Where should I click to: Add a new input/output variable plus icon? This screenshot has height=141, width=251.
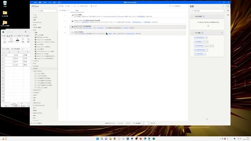208,26
